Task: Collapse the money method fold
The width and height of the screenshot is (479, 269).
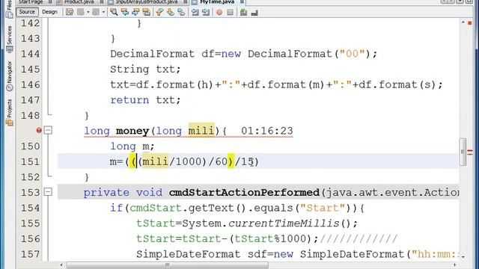Action: 48,130
